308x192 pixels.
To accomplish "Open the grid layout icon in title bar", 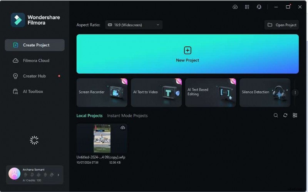I will pyautogui.click(x=247, y=7).
